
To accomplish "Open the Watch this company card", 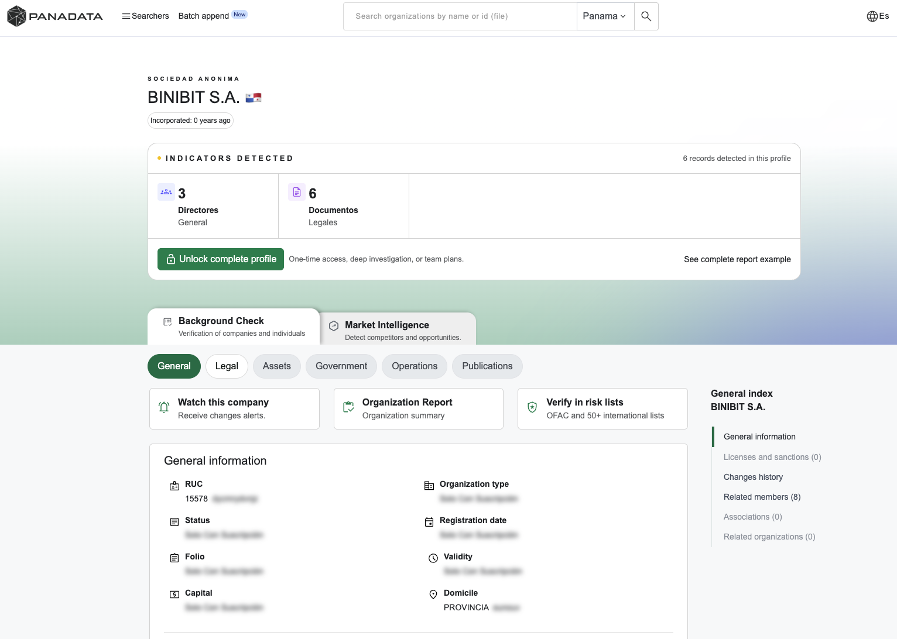I will pyautogui.click(x=234, y=408).
